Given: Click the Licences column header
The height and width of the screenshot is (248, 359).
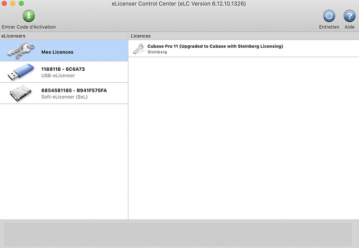Looking at the screenshot, I should tap(140, 36).
